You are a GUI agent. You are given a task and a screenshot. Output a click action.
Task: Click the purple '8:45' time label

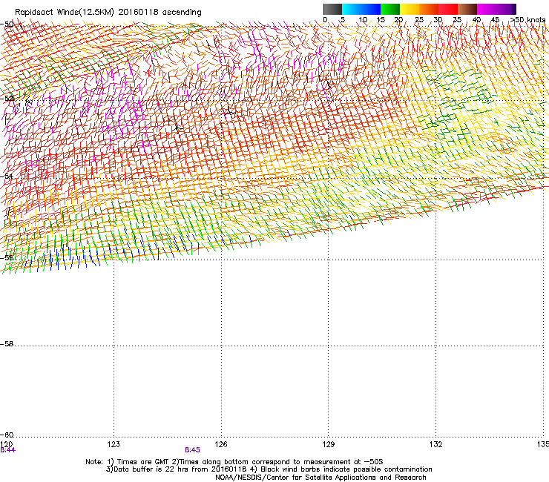(x=193, y=450)
